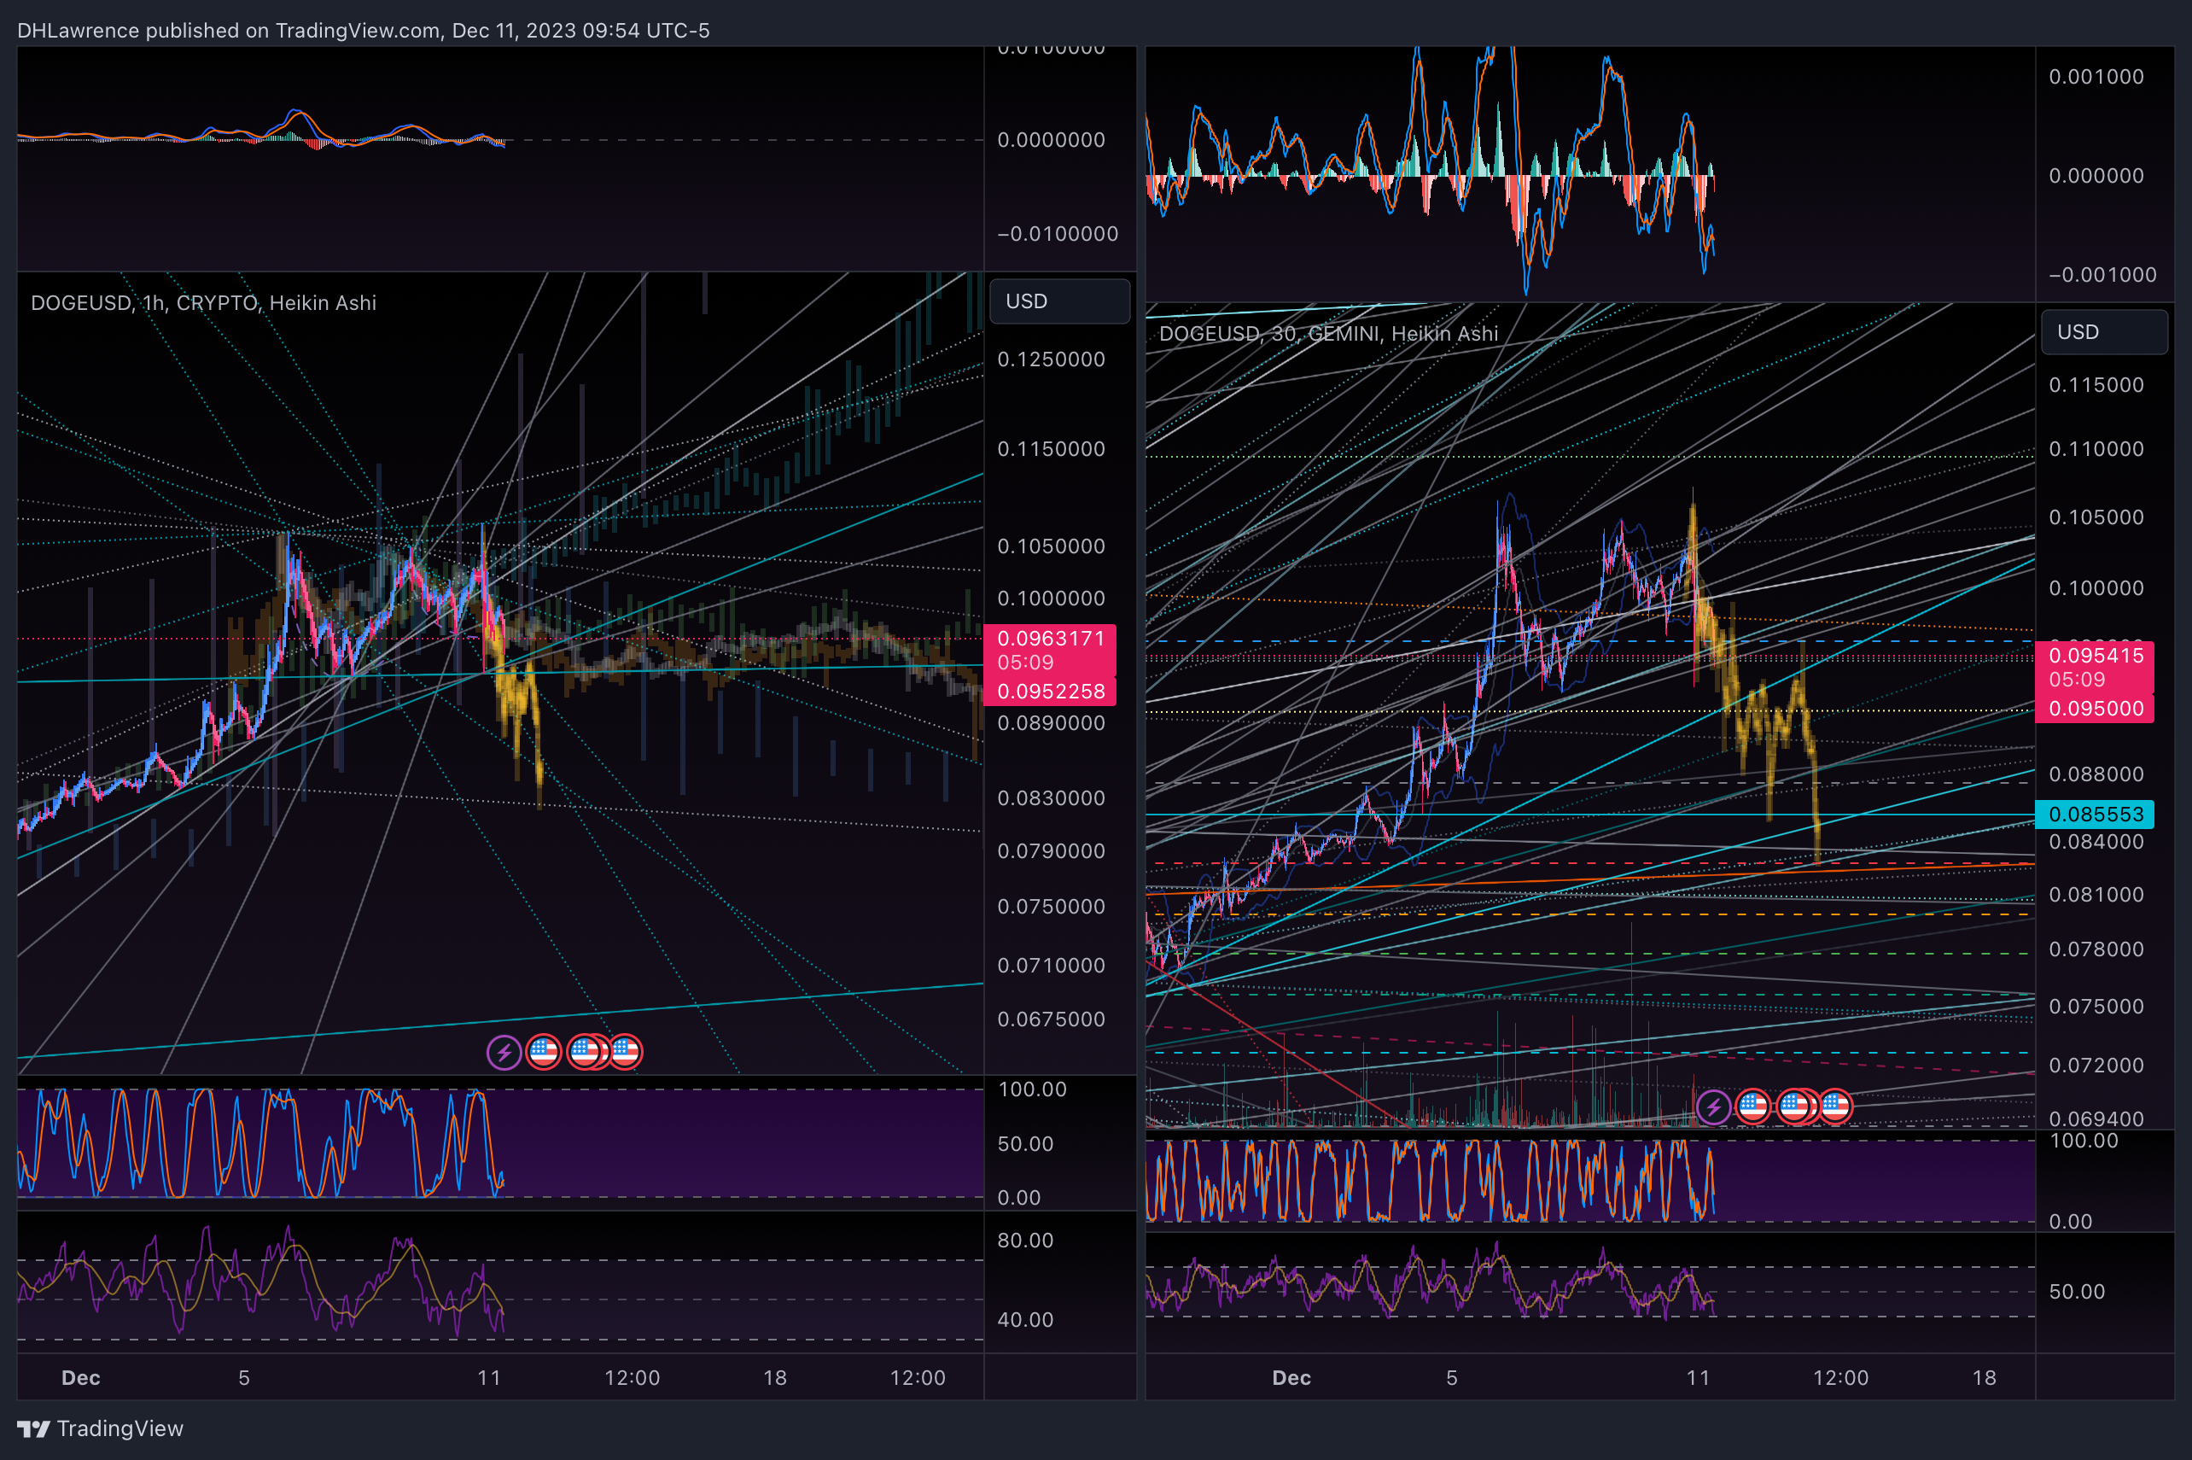This screenshot has width=2192, height=1460.
Task: Click the 18 date label on the GEMINI chart time axis
Action: pos(1985,1378)
